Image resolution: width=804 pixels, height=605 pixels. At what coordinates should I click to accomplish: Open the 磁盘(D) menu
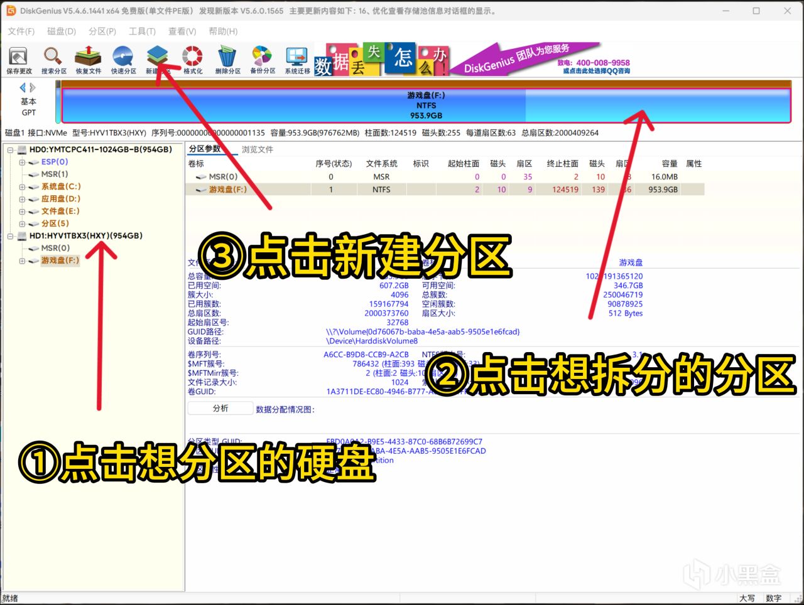(62, 31)
